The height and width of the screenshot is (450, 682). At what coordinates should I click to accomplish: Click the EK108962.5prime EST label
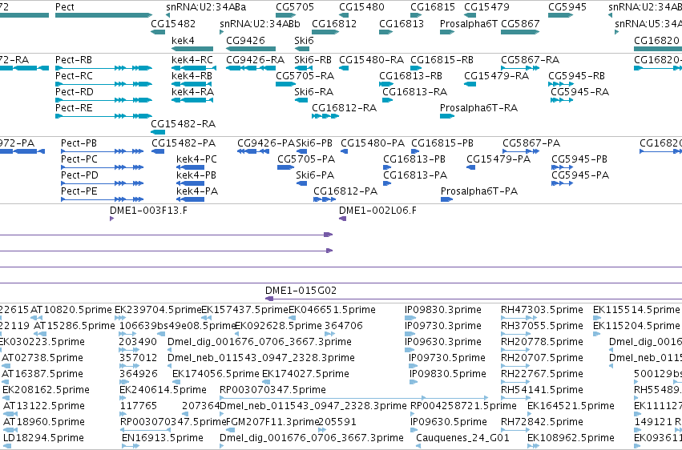pos(571,438)
